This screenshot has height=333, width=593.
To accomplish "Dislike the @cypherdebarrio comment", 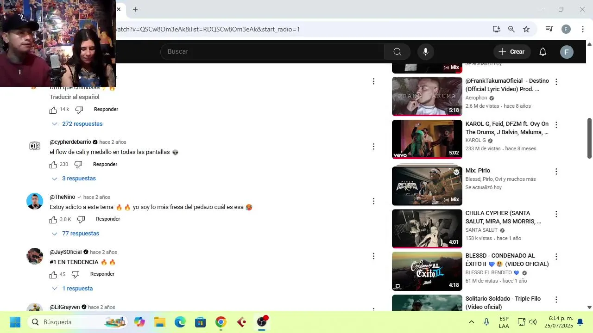I will coord(78,165).
